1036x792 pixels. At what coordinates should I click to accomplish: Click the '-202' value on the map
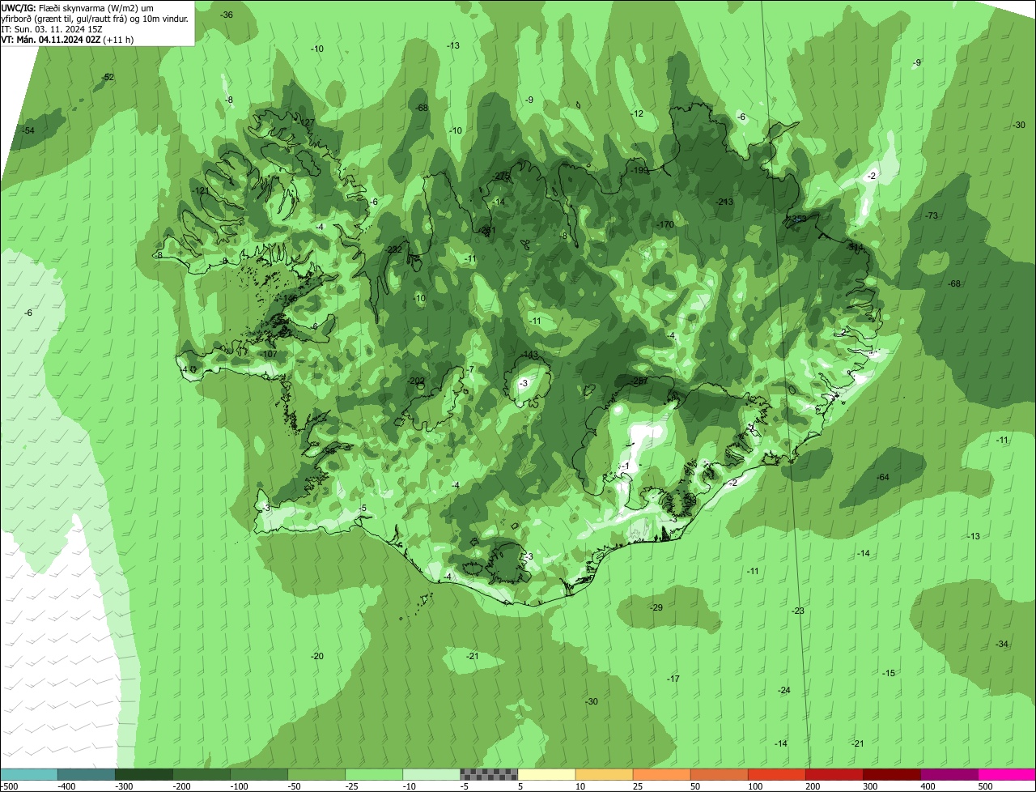(417, 381)
